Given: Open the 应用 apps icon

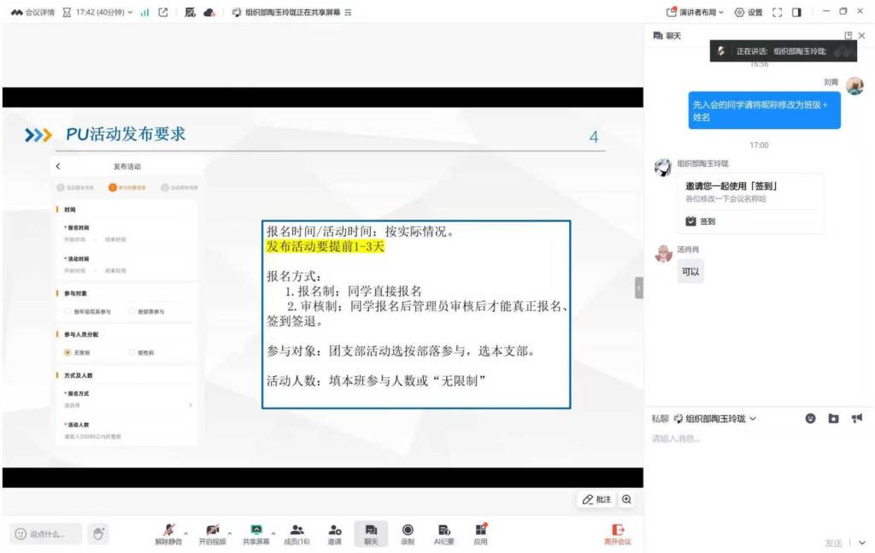Looking at the screenshot, I should 481,533.
